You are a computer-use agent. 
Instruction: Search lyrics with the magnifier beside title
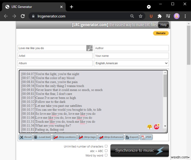pyautogui.click(x=89, y=48)
